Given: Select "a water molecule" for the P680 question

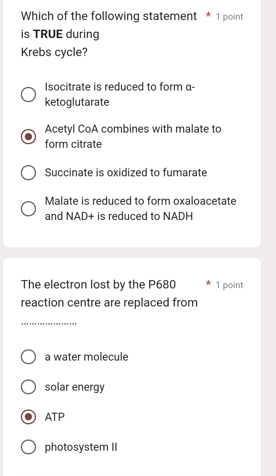Looking at the screenshot, I should [x=28, y=357].
